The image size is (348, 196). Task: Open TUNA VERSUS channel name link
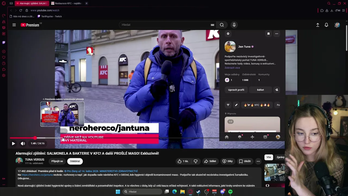35,160
